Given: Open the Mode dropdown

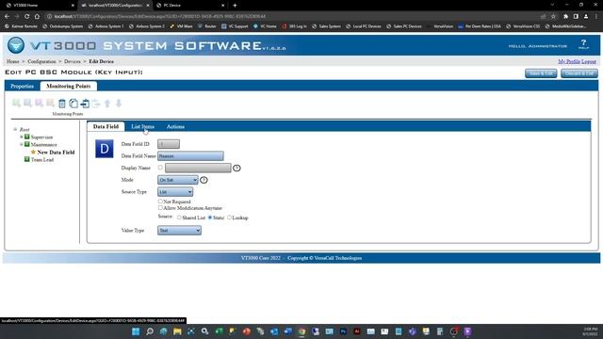Looking at the screenshot, I should pyautogui.click(x=178, y=180).
